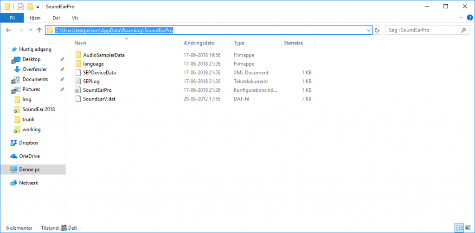Click the 7 KB size cell

click(x=306, y=99)
